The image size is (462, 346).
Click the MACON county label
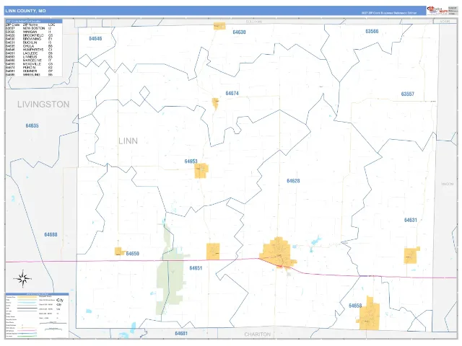pos(448,184)
